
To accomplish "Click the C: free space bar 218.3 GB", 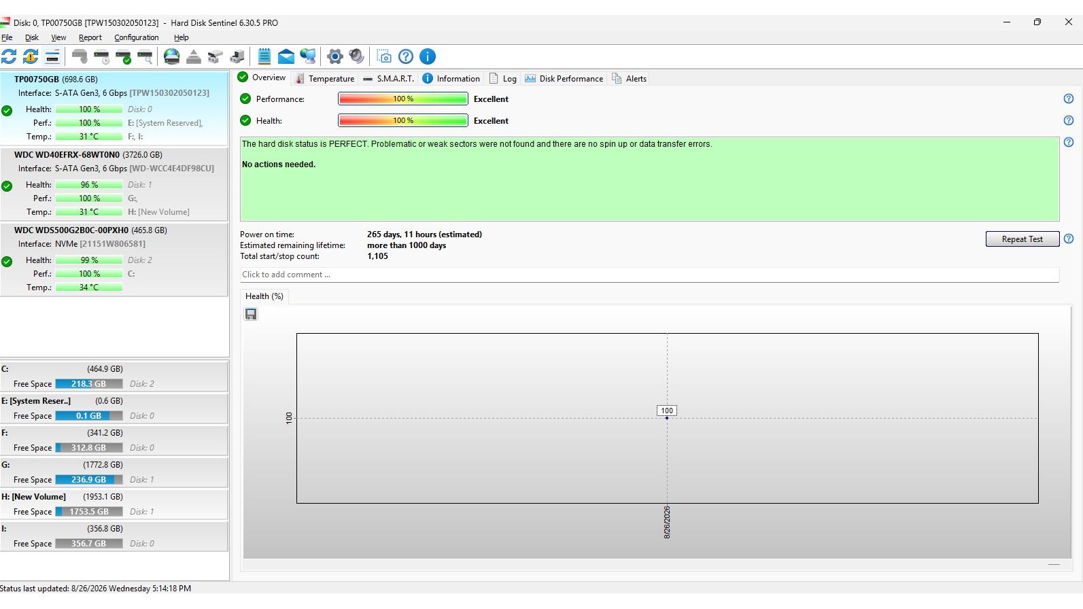I will coord(89,384).
